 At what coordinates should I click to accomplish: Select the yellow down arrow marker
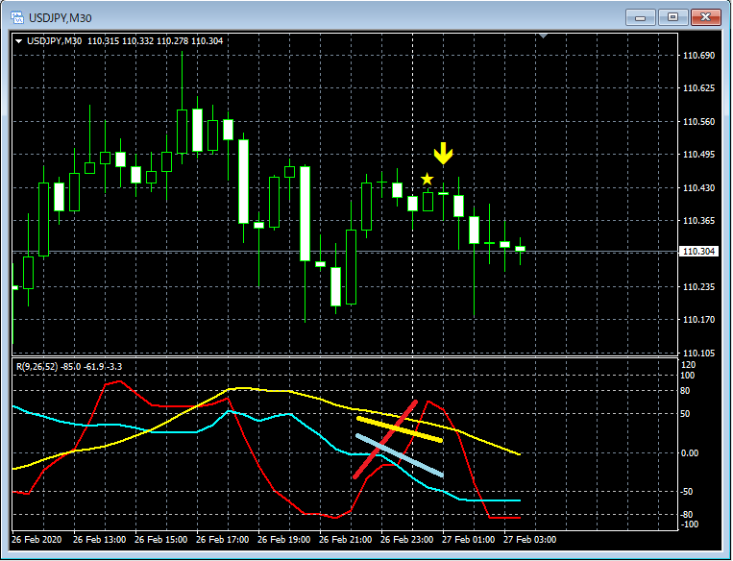pos(443,154)
